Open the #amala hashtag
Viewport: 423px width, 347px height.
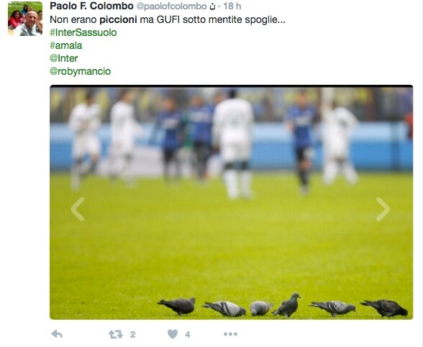pos(66,45)
